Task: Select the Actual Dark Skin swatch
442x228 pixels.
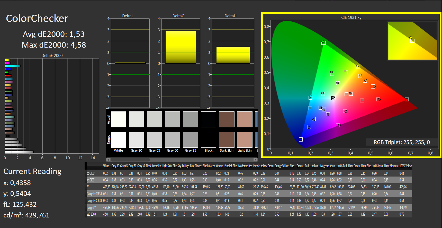Action: [x=227, y=119]
